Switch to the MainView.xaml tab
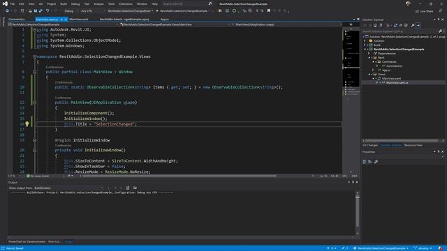Image resolution: width=447 pixels, height=251 pixels. pyautogui.click(x=79, y=20)
